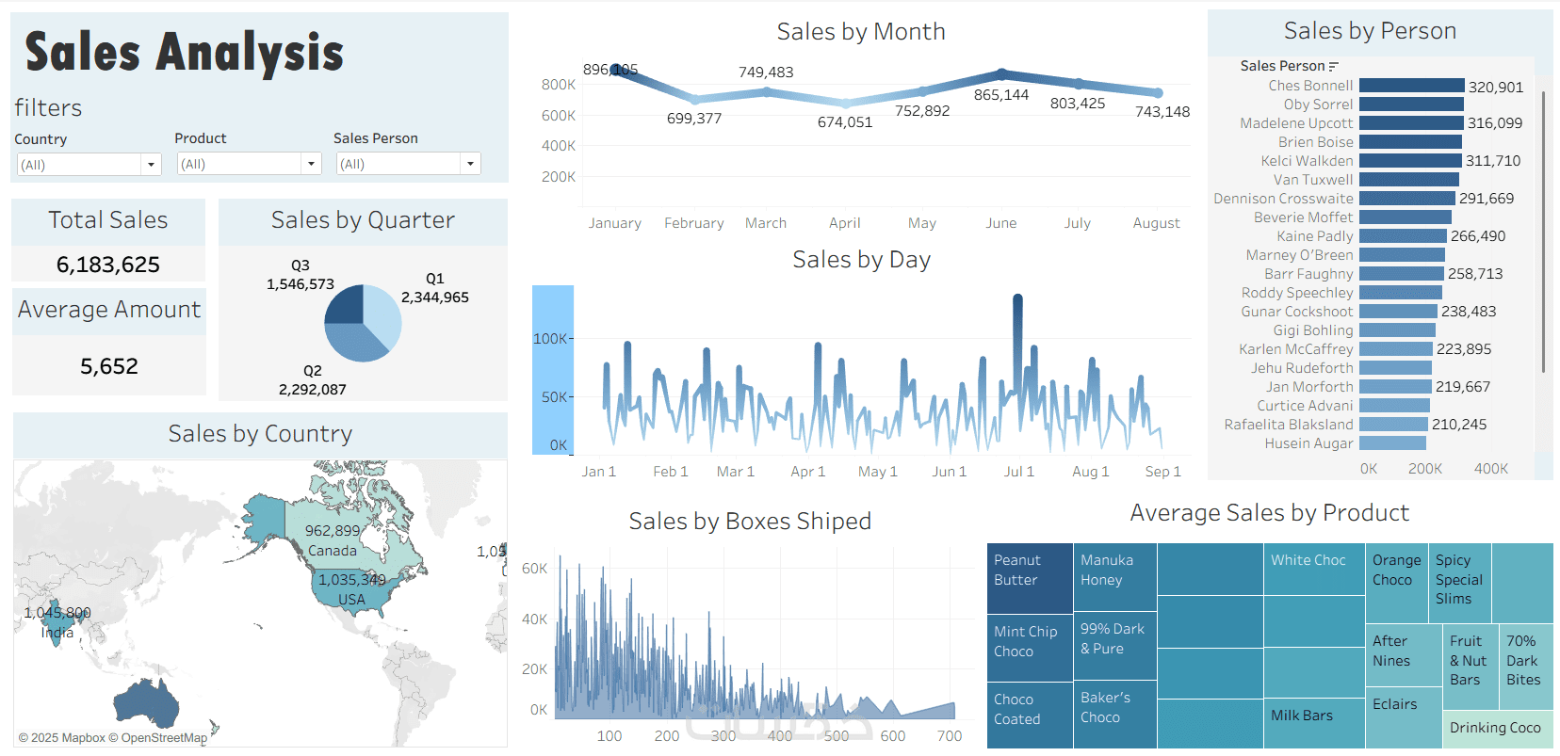The width and height of the screenshot is (1560, 756).
Task: Click the Sales by Person vertical scrollbar
Action: point(1543,231)
